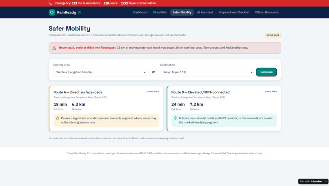
Task: Select the Route B Elevated / MRT-connected card title
Action: pyautogui.click(x=200, y=92)
